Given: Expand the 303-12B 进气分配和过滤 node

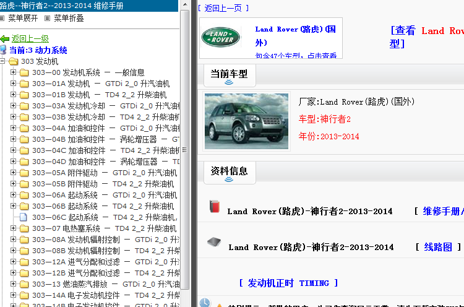Looking at the screenshot, I should pos(14,273).
